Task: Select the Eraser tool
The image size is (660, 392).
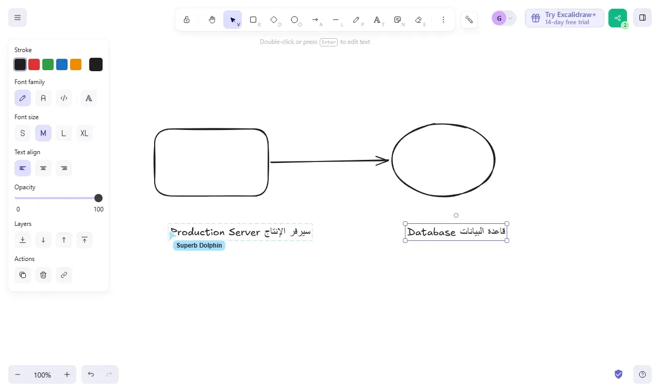Action: click(418, 20)
